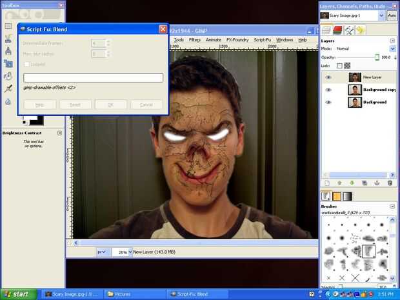Click the Help button in the Blend dialog
Image resolution: width=400 pixels, height=300 pixels.
tap(40, 105)
